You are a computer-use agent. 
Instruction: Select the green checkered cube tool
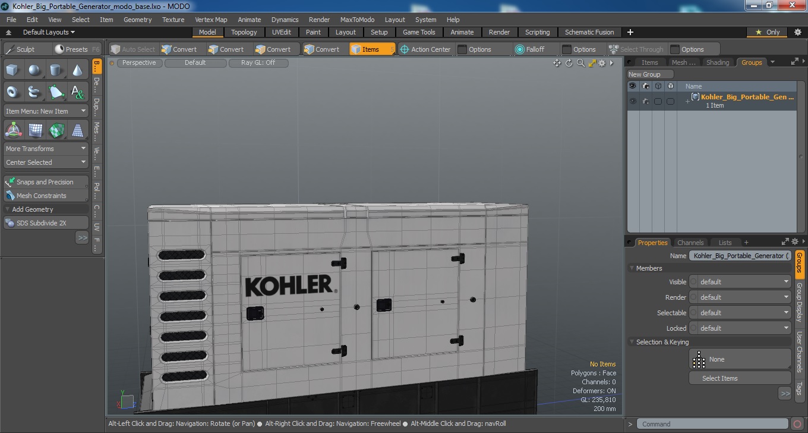tap(56, 130)
